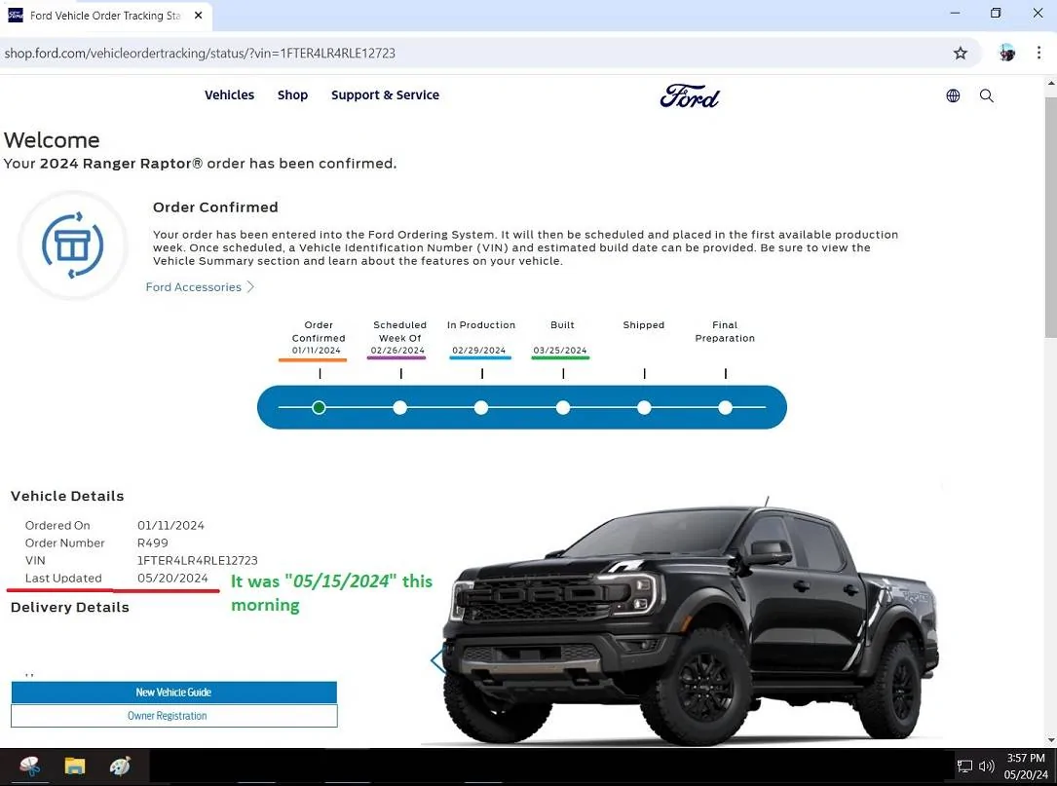
Task: Select the Scheduled Week Of progress dot
Action: point(399,407)
